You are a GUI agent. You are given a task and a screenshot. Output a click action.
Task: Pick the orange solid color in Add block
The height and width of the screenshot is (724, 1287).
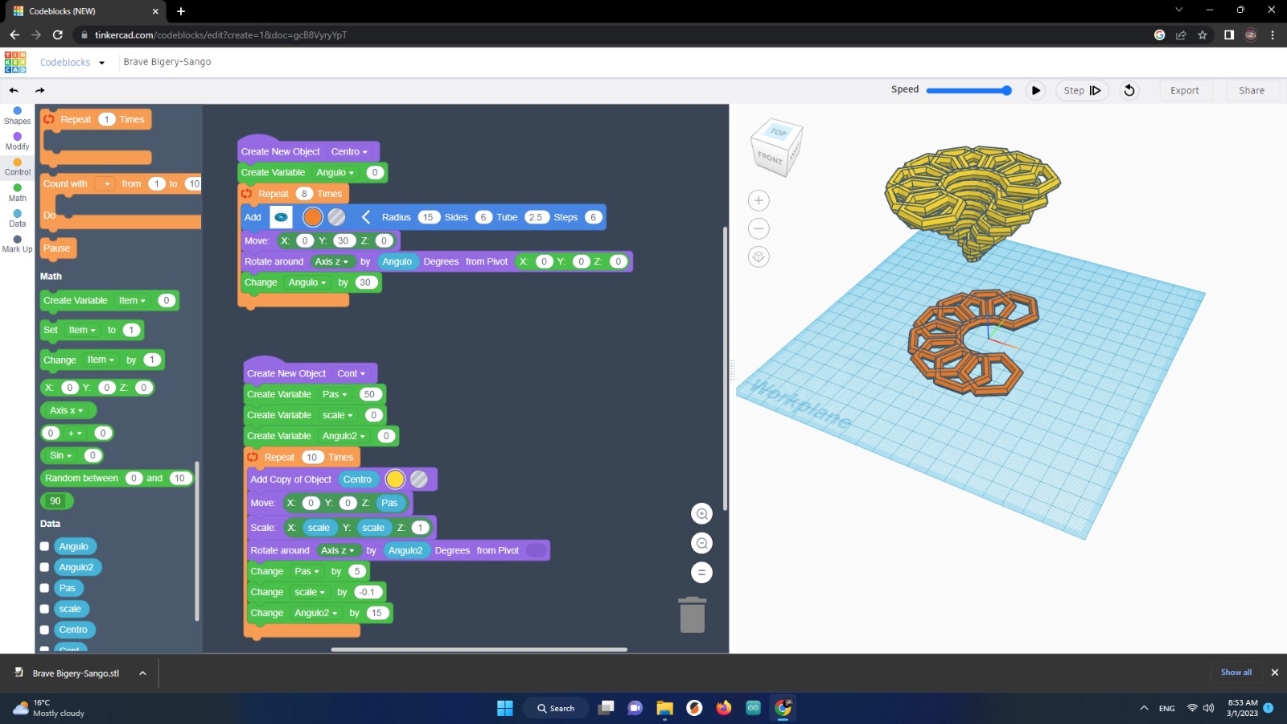pos(313,217)
